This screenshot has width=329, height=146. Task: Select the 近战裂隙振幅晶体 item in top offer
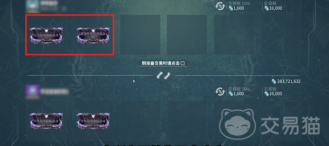tap(46, 35)
